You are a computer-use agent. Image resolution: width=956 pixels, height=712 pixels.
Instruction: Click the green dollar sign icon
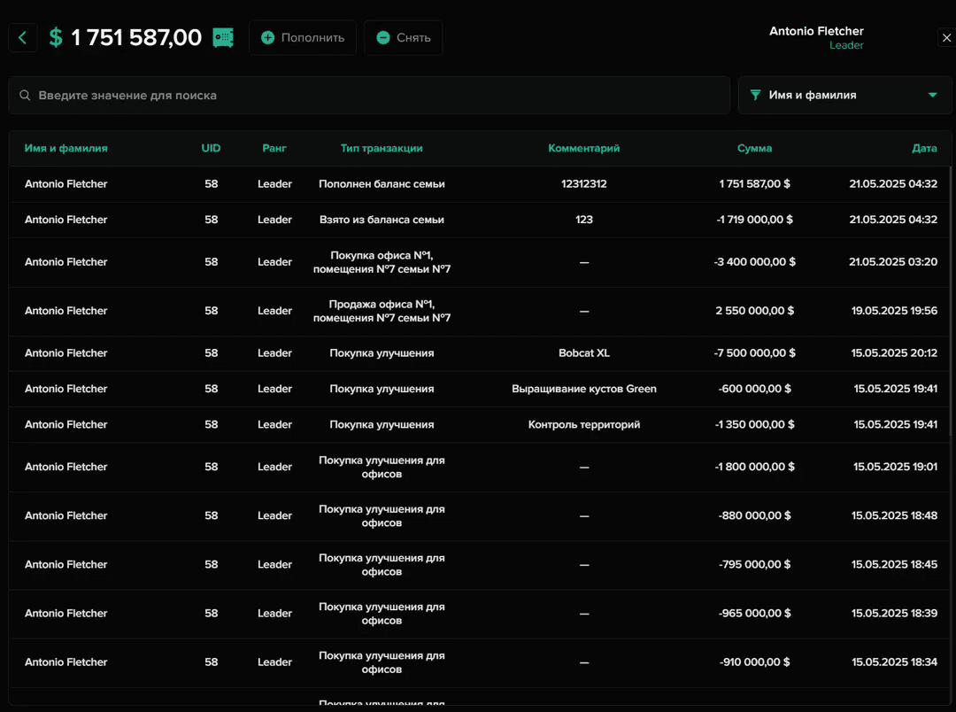pyautogui.click(x=56, y=37)
